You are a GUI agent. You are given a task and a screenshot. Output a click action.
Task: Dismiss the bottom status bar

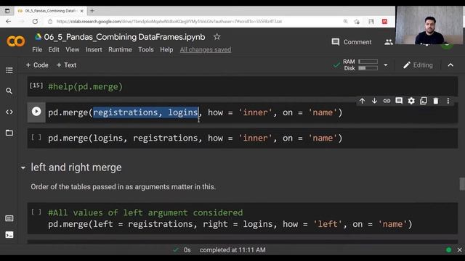pyautogui.click(x=460, y=250)
